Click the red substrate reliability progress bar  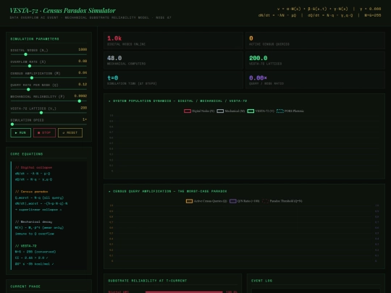184,292
